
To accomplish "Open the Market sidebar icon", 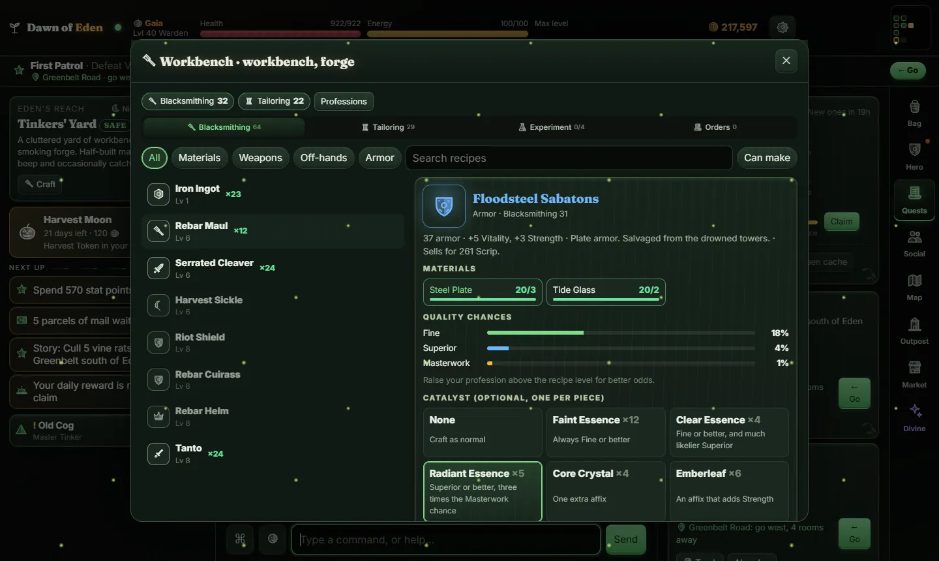I will [914, 374].
